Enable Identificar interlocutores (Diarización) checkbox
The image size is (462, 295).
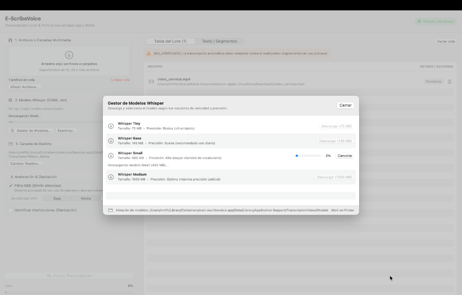[11, 210]
